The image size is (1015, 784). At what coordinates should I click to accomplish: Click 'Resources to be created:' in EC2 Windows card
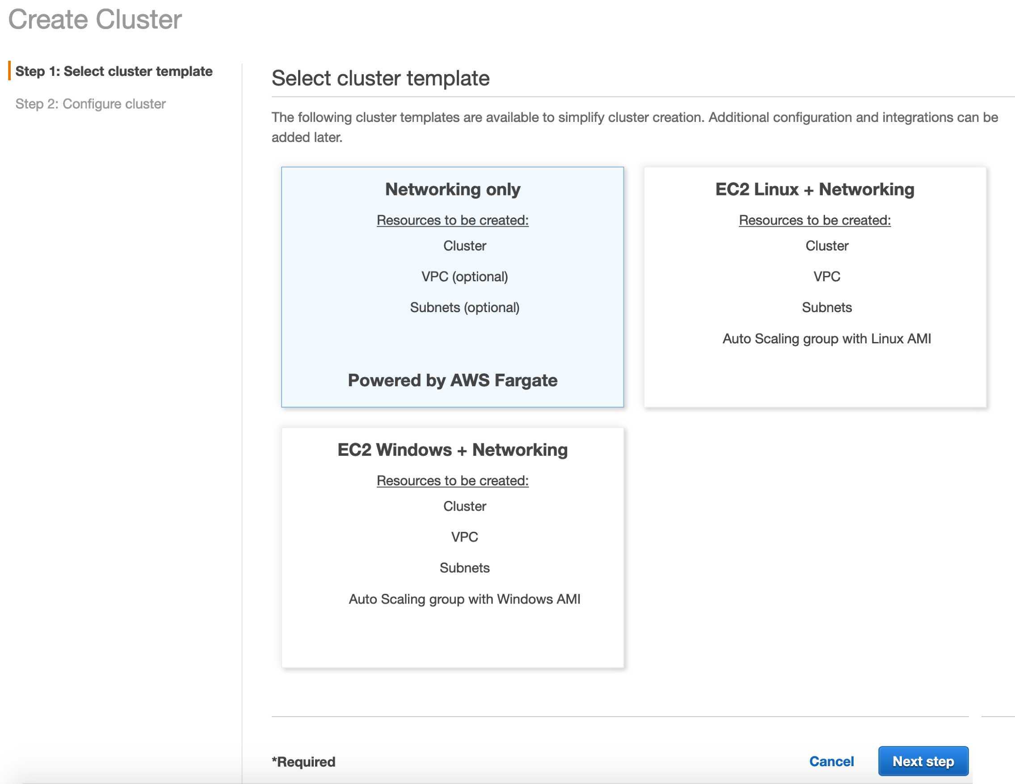pos(452,480)
